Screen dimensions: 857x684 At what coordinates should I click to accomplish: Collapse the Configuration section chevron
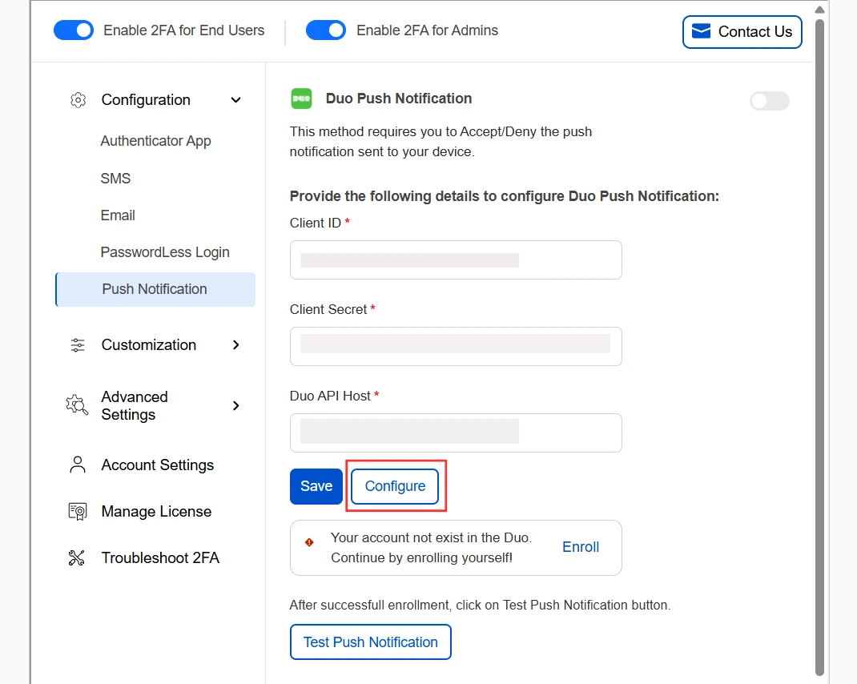click(235, 100)
